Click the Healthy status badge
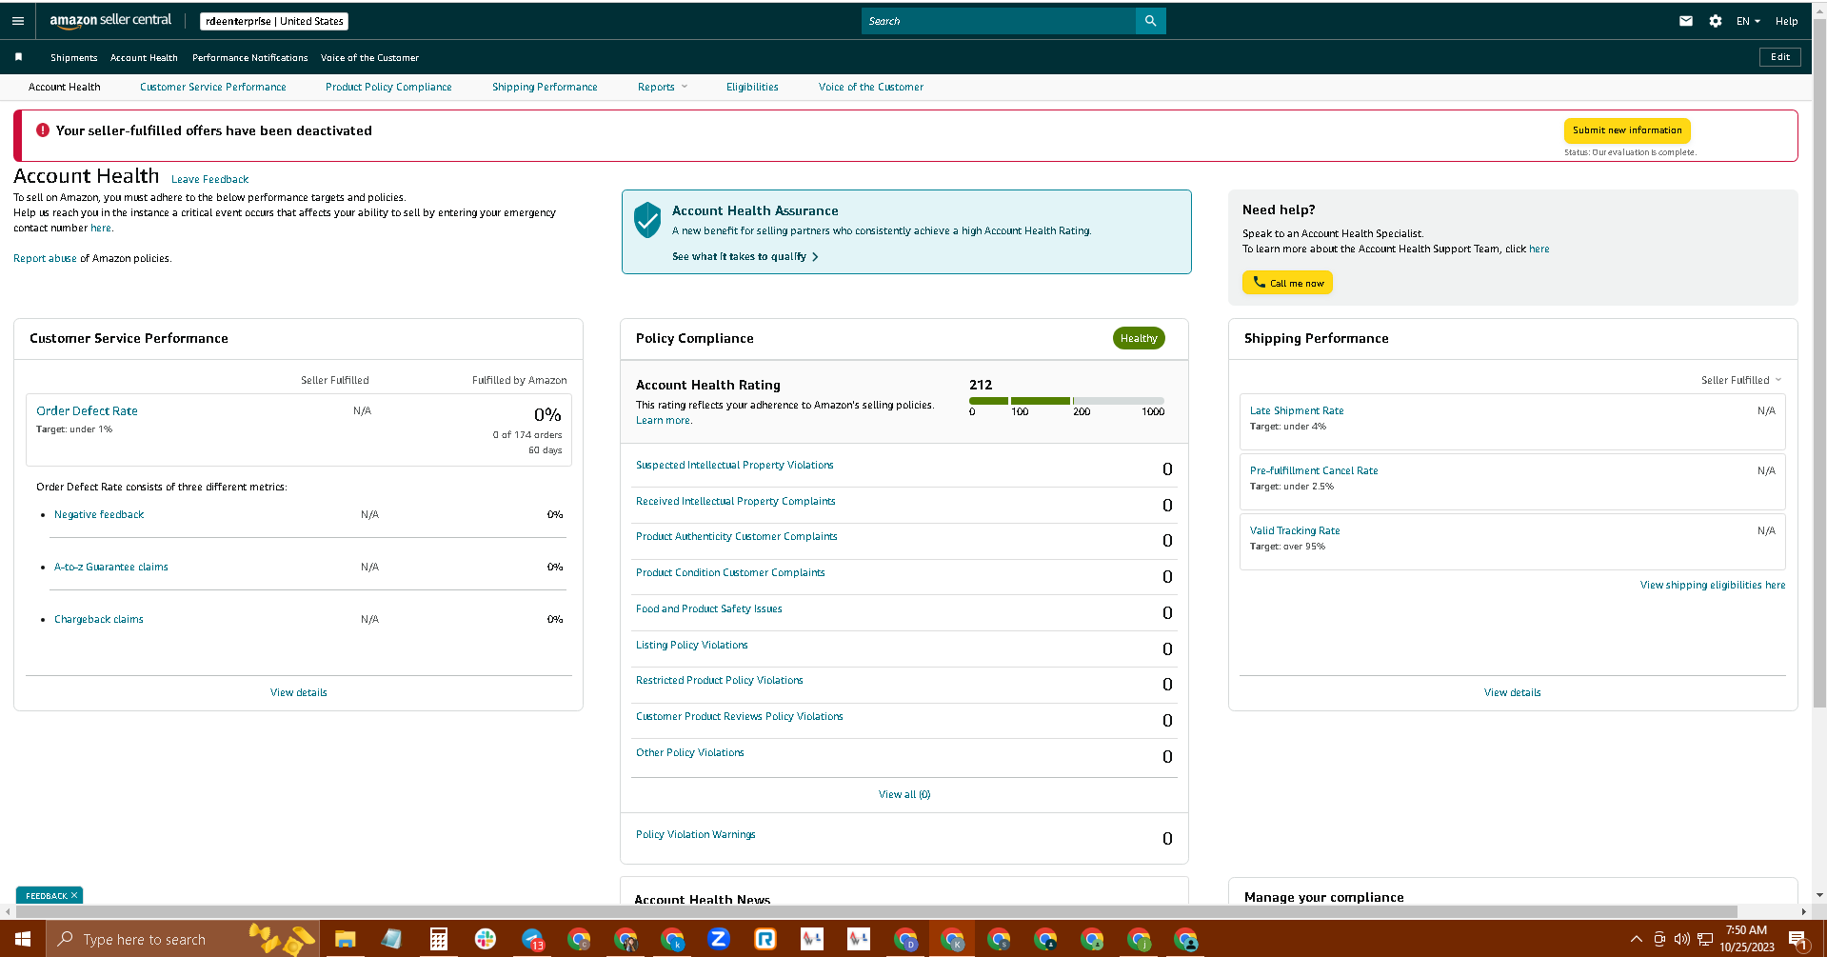 pyautogui.click(x=1139, y=338)
